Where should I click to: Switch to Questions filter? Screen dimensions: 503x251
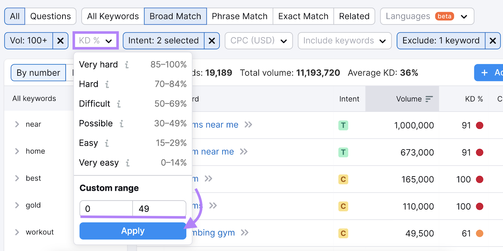click(51, 16)
